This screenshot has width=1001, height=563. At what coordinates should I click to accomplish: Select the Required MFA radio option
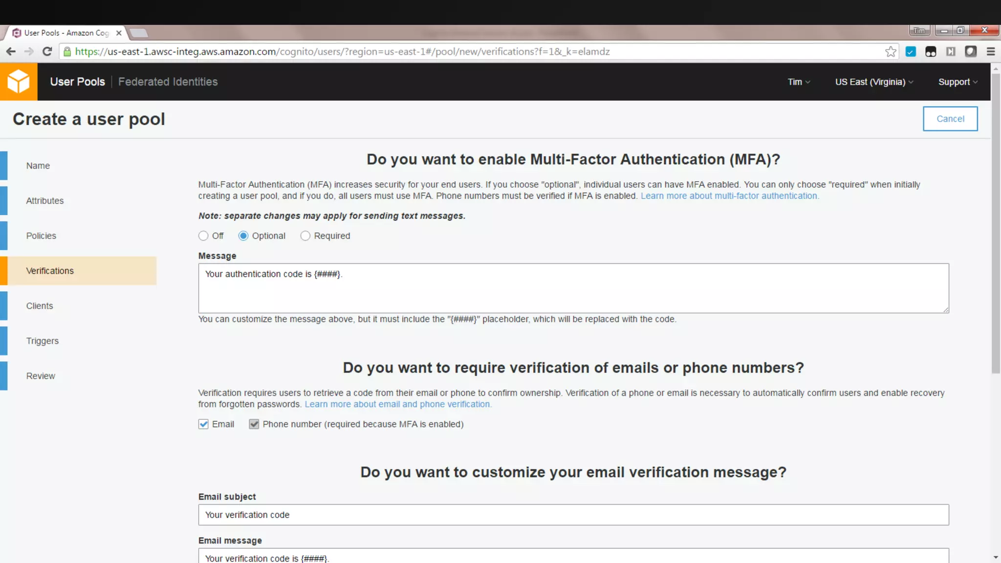(305, 236)
